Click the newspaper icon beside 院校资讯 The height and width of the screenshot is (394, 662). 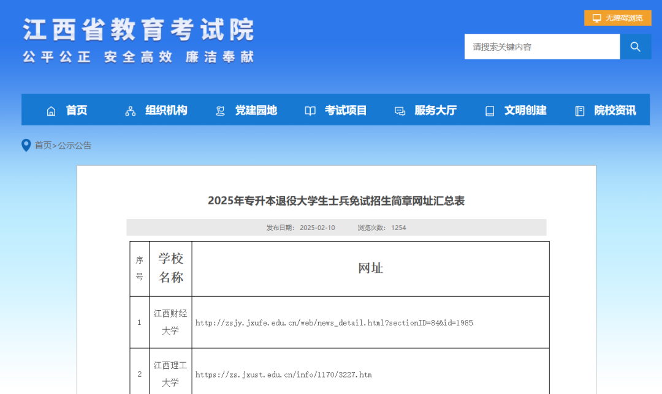coord(579,110)
